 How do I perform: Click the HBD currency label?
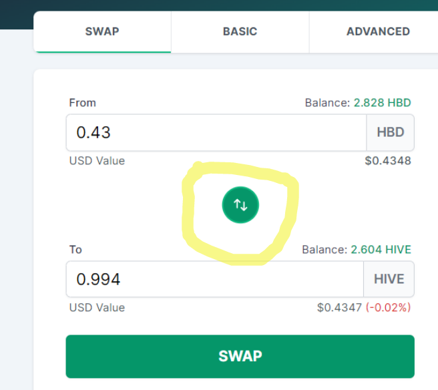(x=390, y=132)
